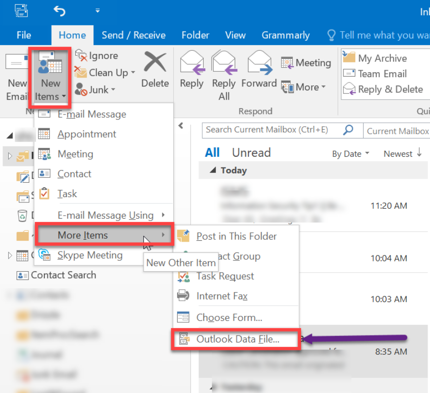Open the Sent Items folder icon
Viewport: 430px width, 393px height.
23,196
